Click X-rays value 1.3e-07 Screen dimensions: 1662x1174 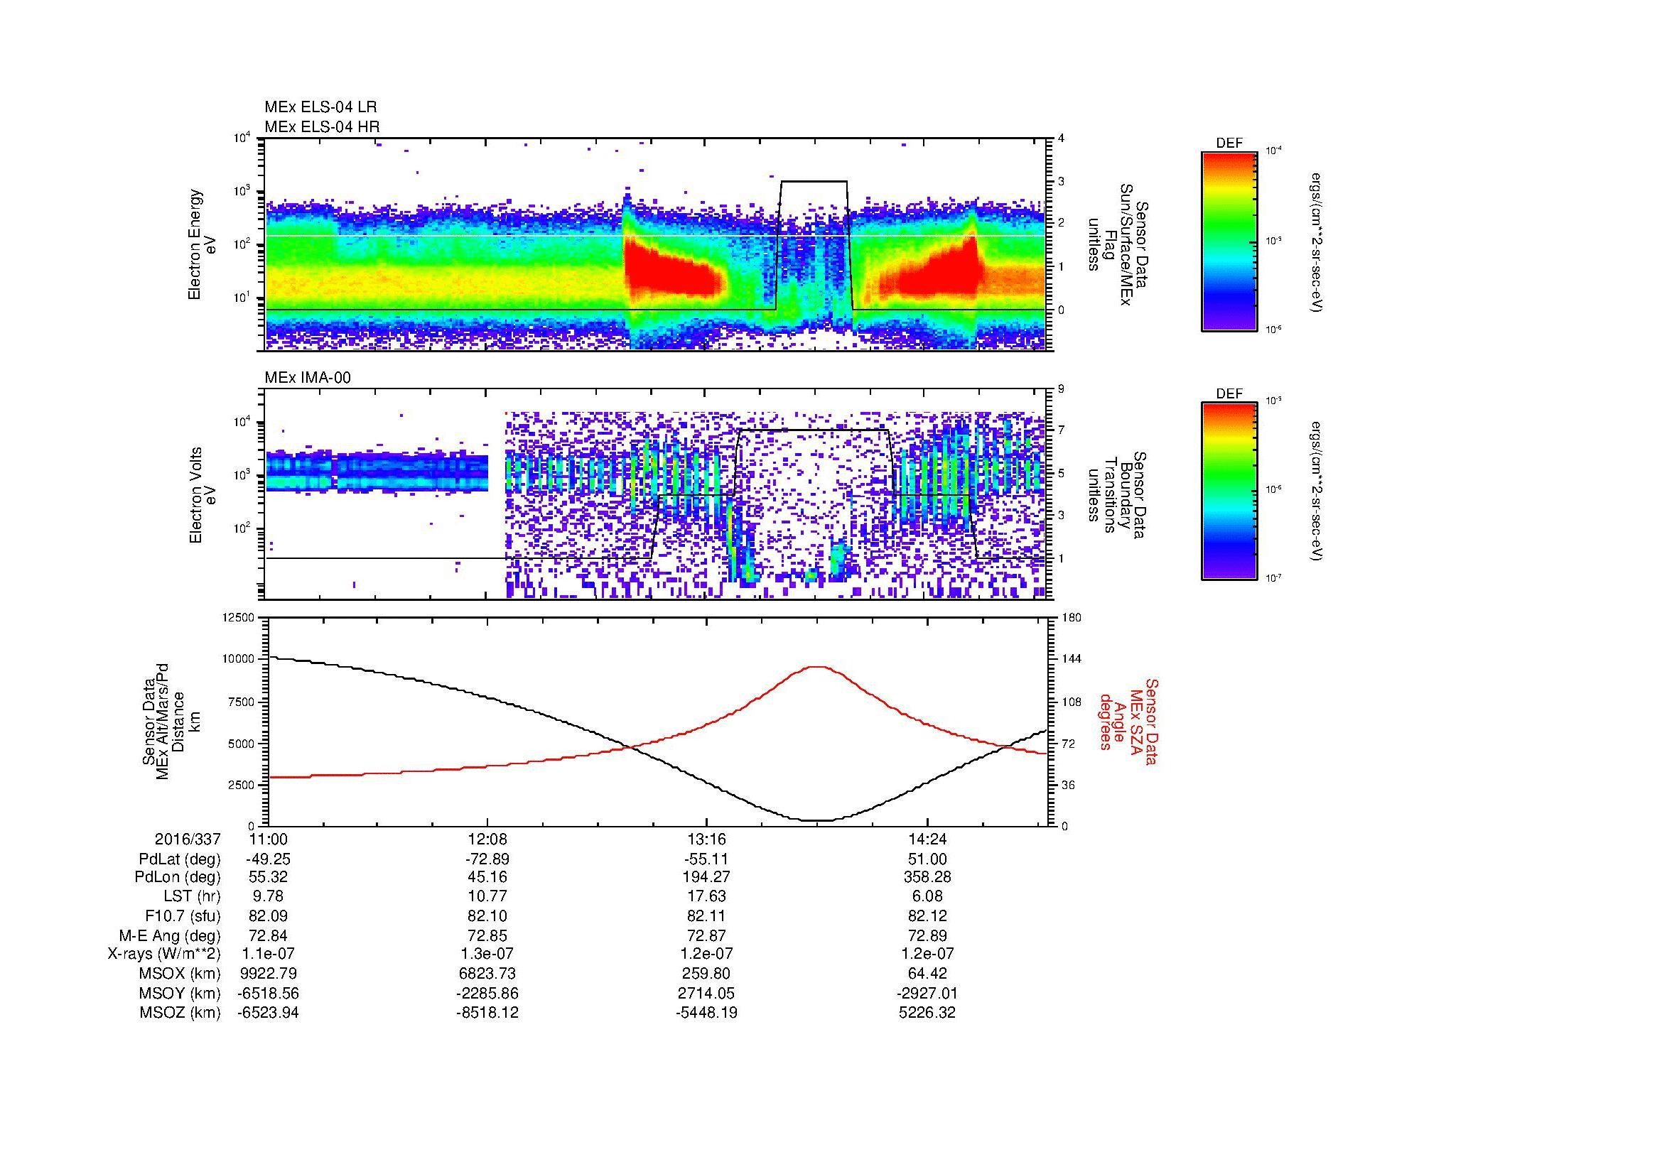click(x=487, y=954)
